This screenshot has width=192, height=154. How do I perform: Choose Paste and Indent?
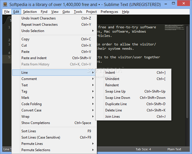[54, 58]
